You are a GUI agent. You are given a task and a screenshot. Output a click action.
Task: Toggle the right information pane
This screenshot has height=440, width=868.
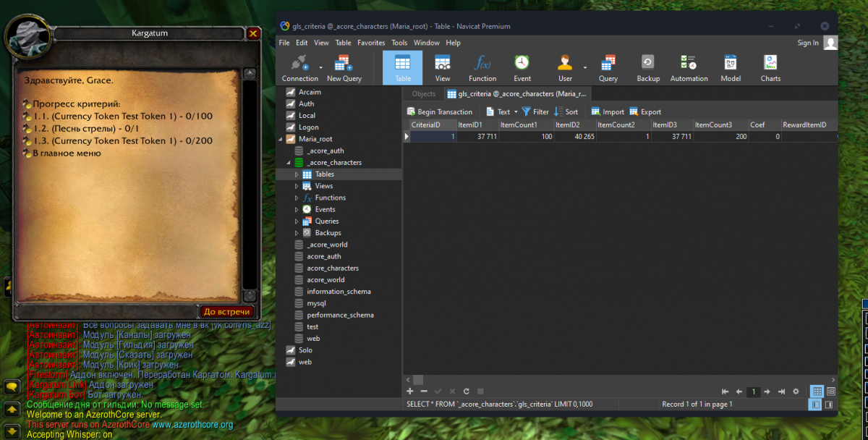829,405
